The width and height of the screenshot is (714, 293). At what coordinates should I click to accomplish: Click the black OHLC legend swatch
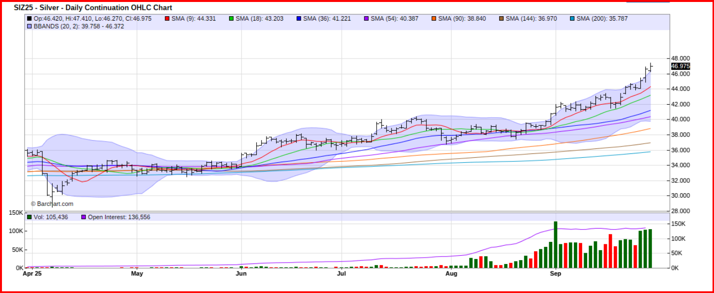[30, 19]
